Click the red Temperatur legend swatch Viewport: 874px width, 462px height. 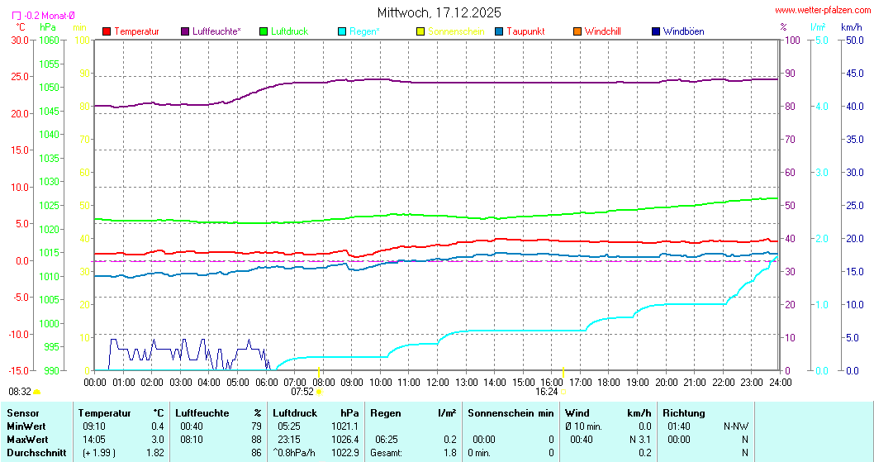pos(107,31)
